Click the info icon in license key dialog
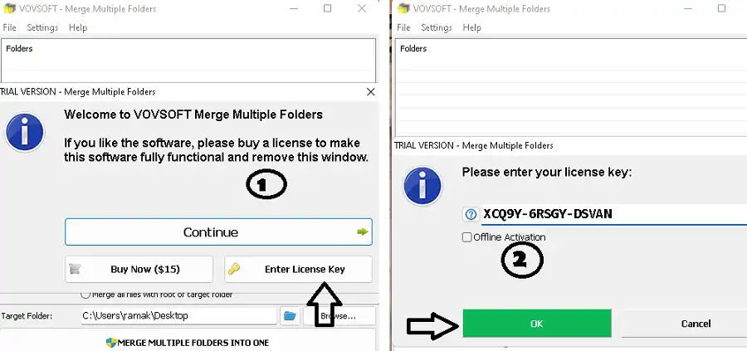Image resolution: width=747 pixels, height=351 pixels. (423, 188)
